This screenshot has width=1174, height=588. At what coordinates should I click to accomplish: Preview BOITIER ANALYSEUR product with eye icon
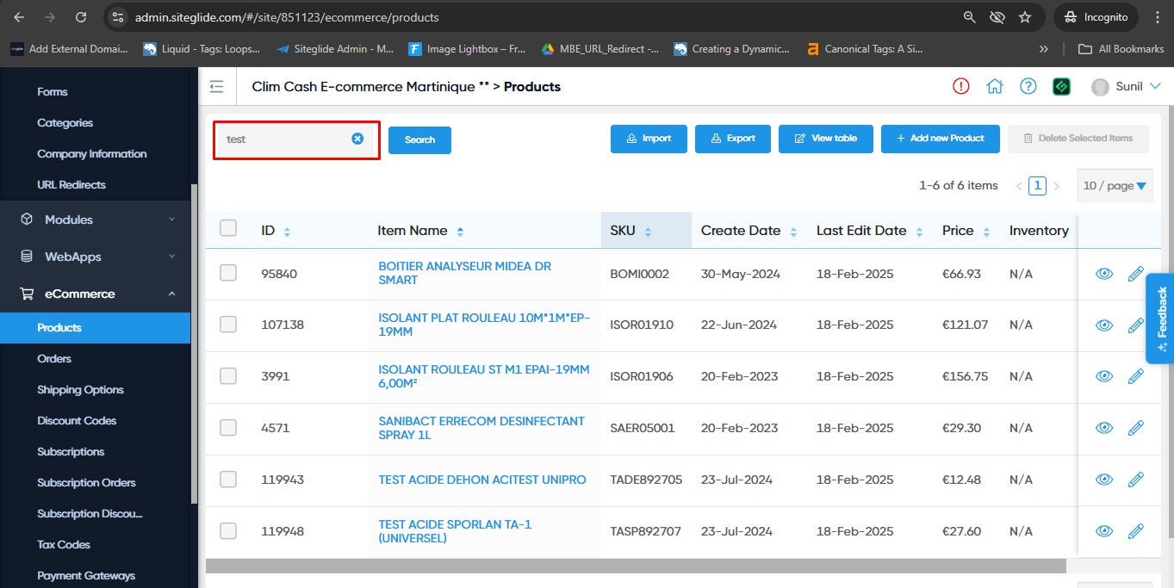(1103, 274)
